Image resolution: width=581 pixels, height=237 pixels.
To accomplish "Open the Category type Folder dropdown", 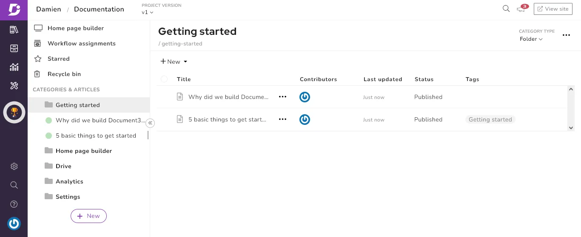I will tap(531, 39).
